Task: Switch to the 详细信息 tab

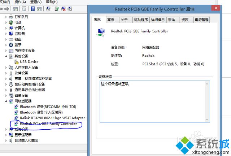Action: pyautogui.click(x=158, y=20)
